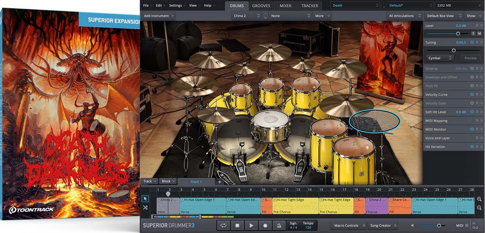Viewport: 485px width, 233px height.
Task: Toggle loop playback in the transport
Action: [223, 226]
